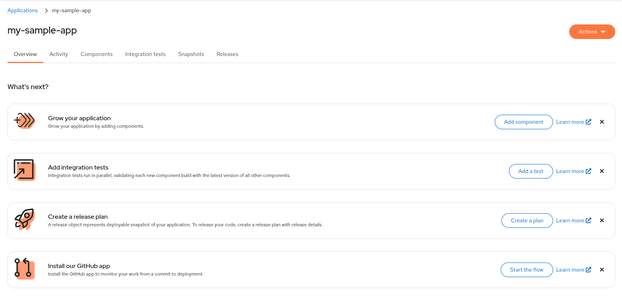Click the Create a plan button
The height and width of the screenshot is (298, 622).
pos(527,220)
